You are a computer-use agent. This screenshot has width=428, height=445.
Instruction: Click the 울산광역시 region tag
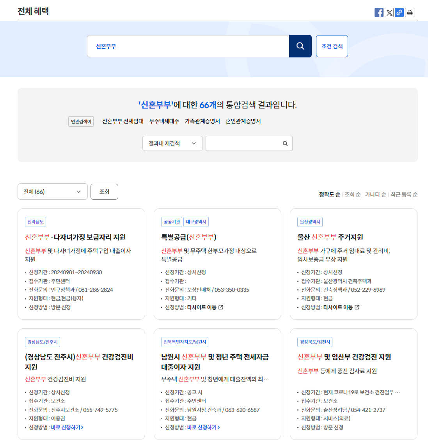[310, 222]
